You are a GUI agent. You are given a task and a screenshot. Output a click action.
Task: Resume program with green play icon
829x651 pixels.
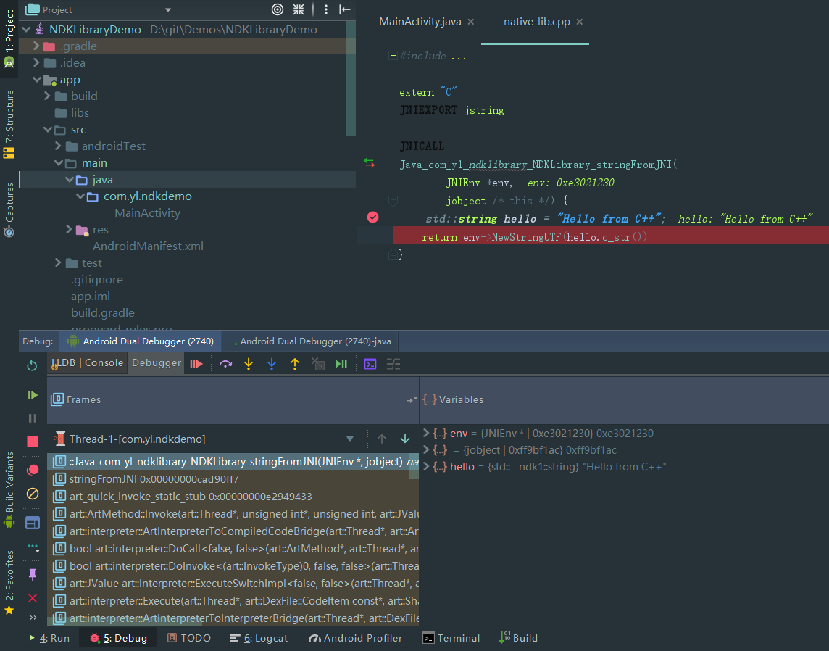click(33, 395)
